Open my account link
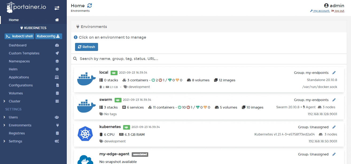351x164 pixels. tap(320, 11)
